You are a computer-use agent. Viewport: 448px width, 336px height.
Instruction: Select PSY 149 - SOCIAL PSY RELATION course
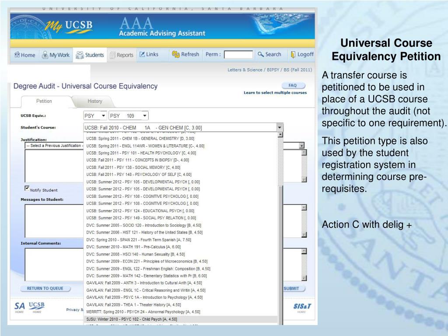click(x=181, y=218)
